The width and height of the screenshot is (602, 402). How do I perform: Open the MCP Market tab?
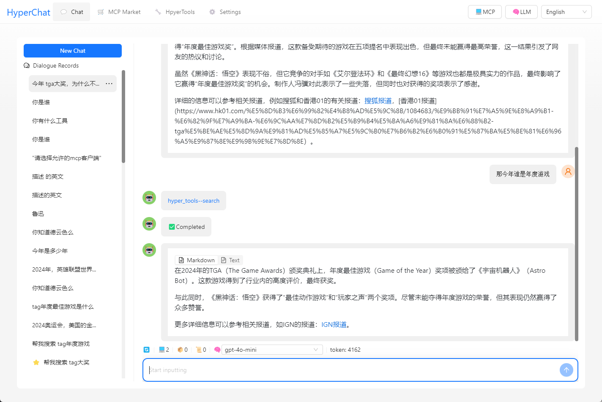click(x=119, y=12)
